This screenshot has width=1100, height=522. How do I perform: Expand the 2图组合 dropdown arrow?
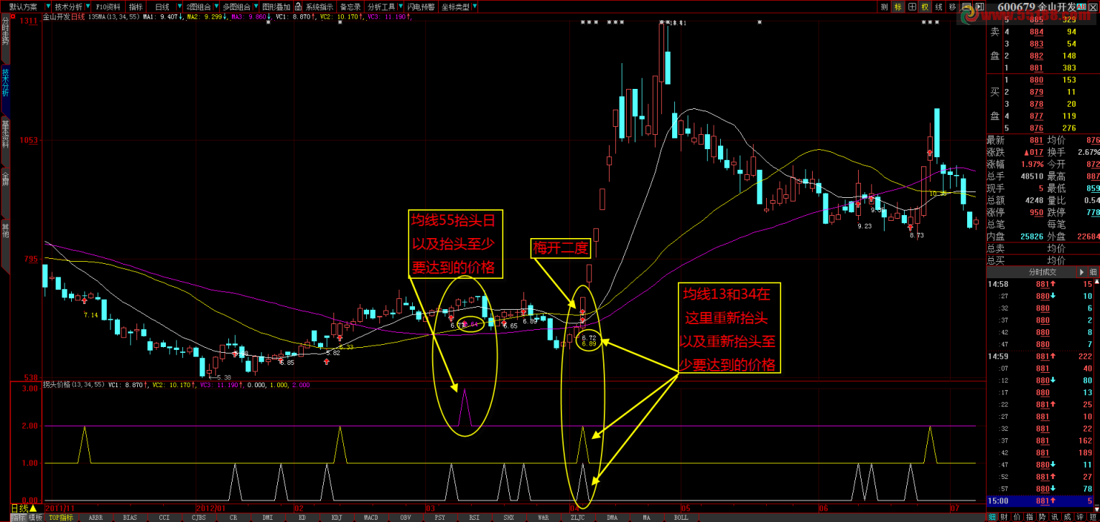click(215, 6)
